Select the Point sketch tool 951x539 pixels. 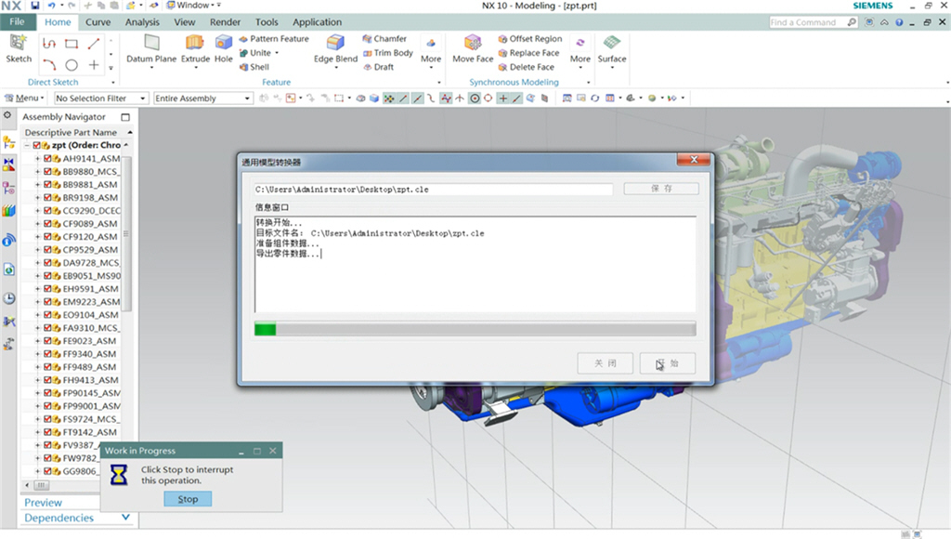(94, 64)
